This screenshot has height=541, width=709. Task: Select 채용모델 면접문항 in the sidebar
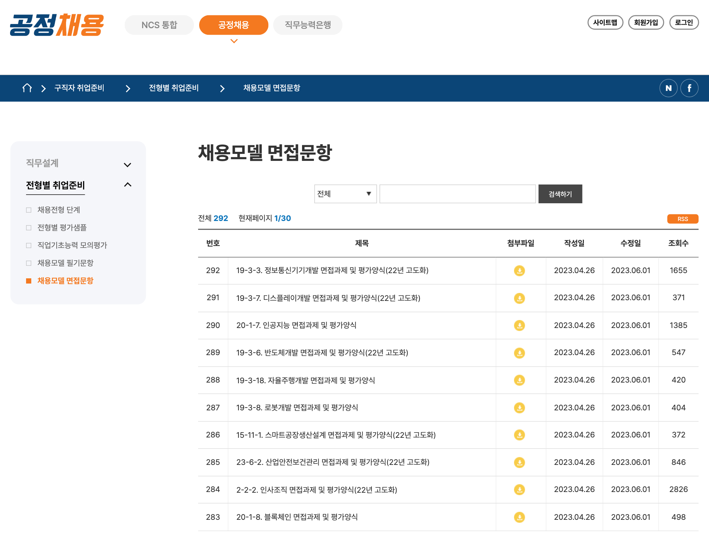tap(65, 281)
